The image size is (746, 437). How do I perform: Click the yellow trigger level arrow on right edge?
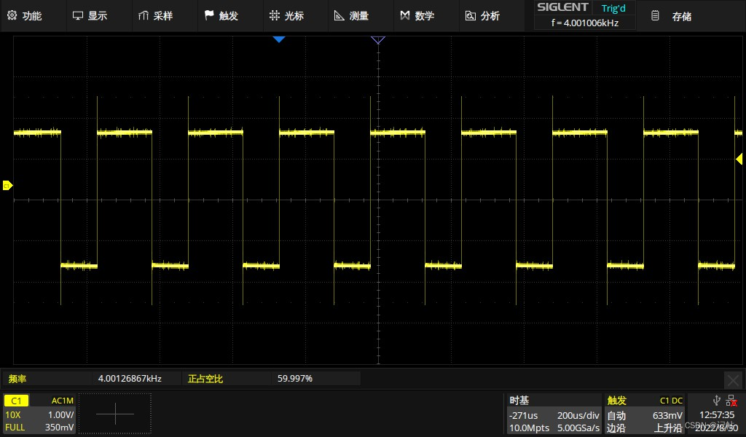739,159
